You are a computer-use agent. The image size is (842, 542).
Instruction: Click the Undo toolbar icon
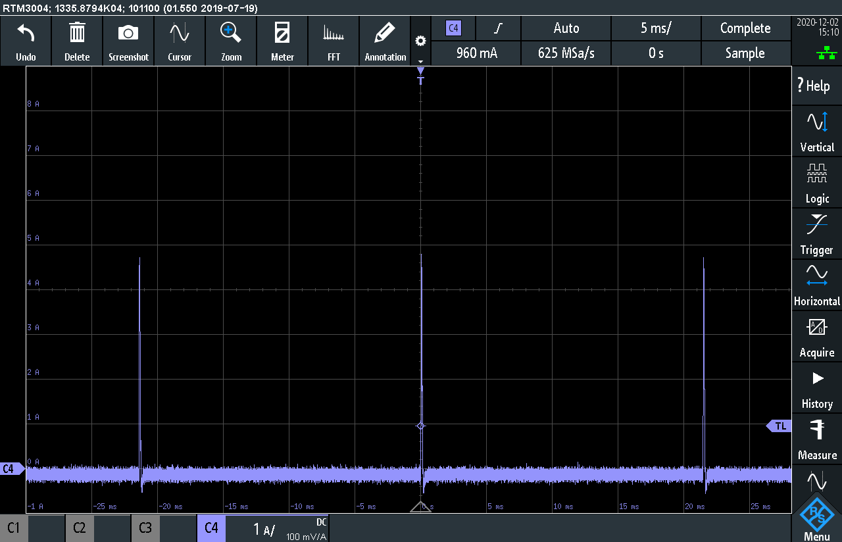[x=26, y=41]
